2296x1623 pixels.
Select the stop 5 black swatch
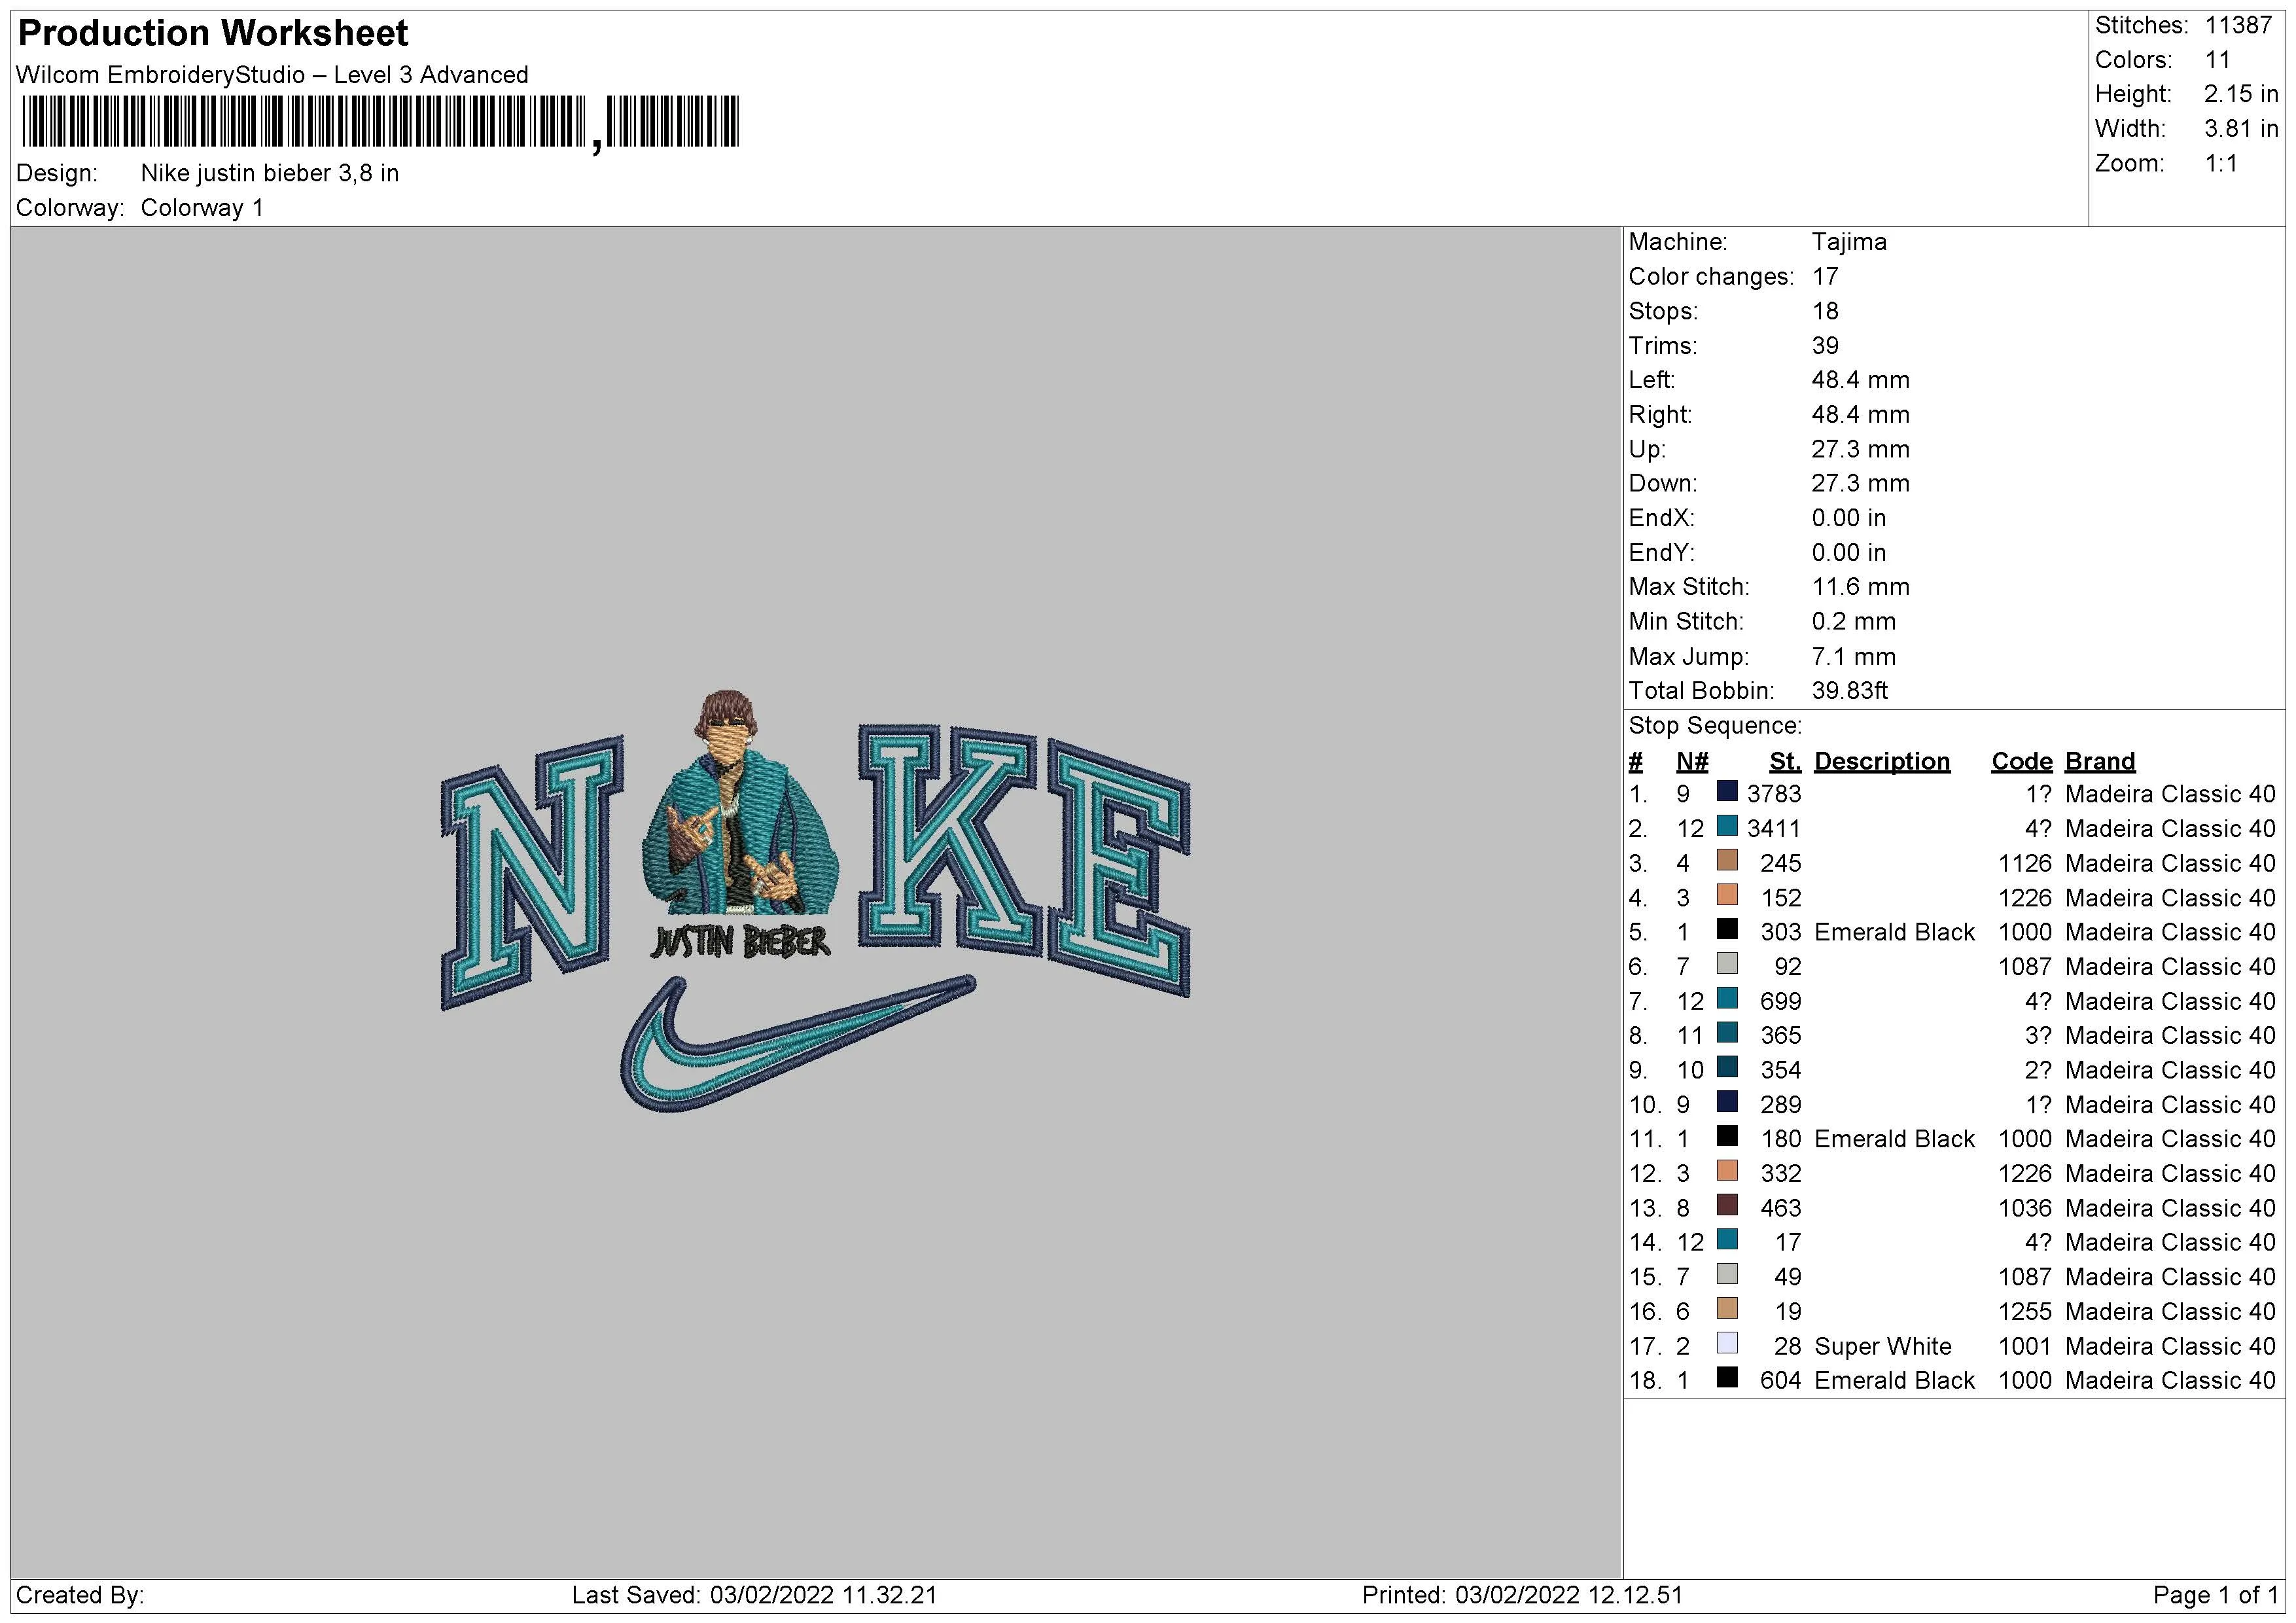(x=1727, y=929)
